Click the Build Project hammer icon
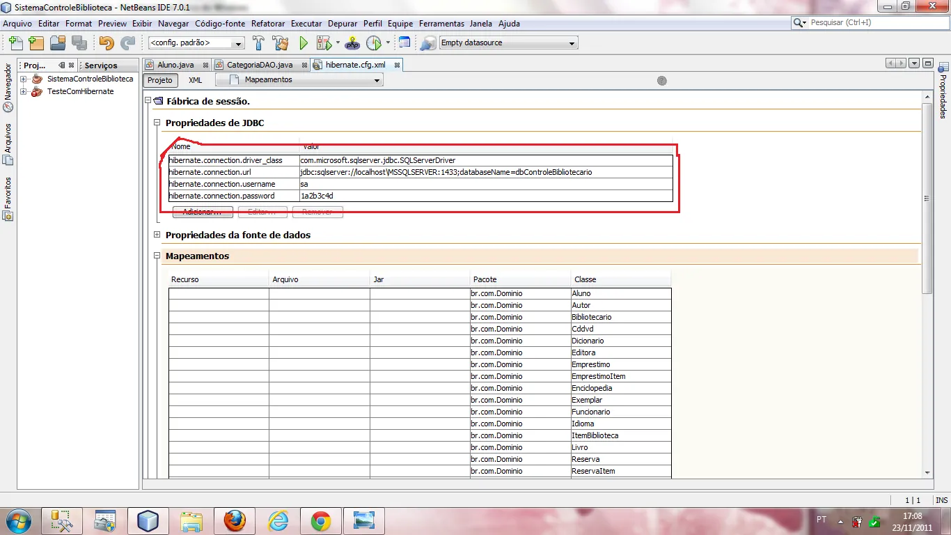This screenshot has width=951, height=535. (x=258, y=43)
